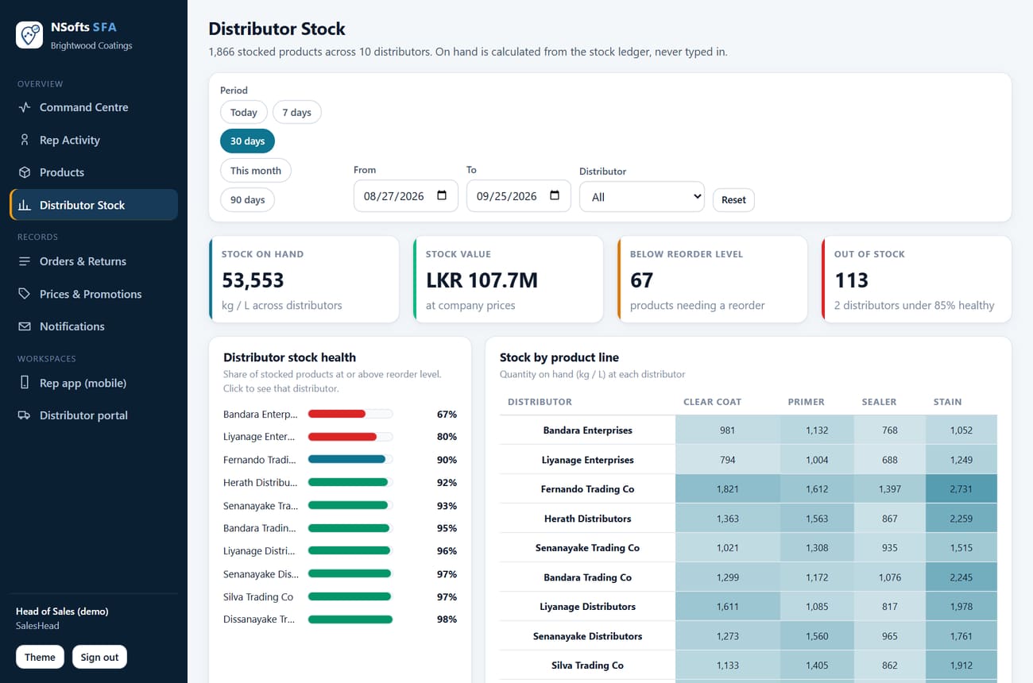Select the Today period chip
Viewport: 1033px width, 683px height.
244,113
